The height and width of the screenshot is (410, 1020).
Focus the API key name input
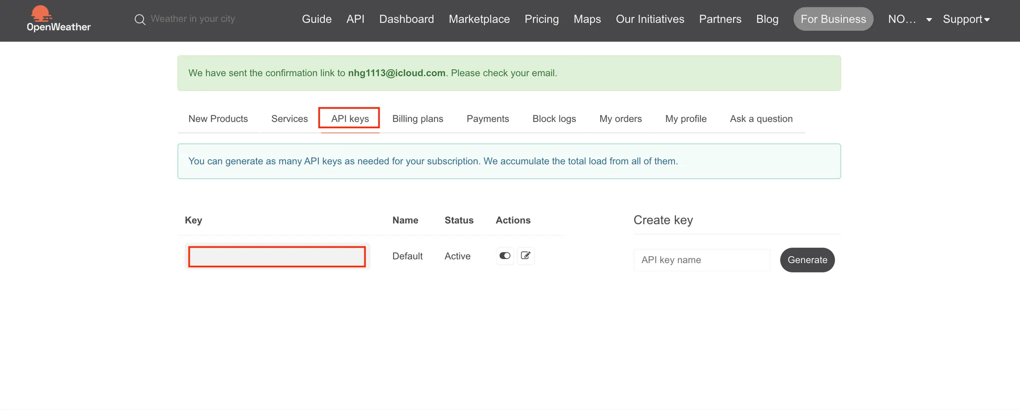(702, 260)
